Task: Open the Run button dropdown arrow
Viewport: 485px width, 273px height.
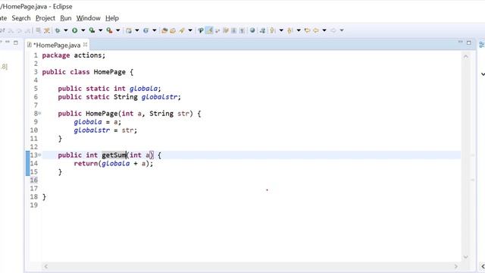Action: click(x=83, y=30)
